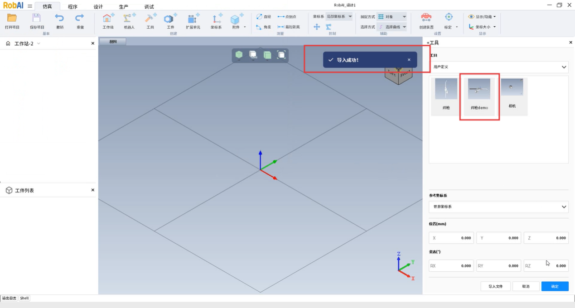Close the +工具 panel
This screenshot has width=575, height=308.
pos(570,43)
